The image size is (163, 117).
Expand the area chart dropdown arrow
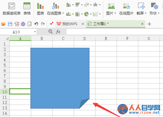click(x=73, y=14)
